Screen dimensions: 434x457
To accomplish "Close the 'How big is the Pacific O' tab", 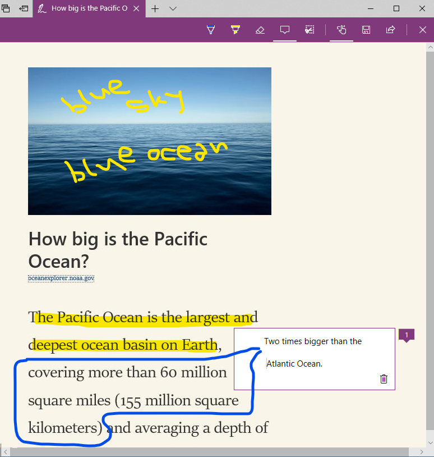I will pyautogui.click(x=136, y=9).
